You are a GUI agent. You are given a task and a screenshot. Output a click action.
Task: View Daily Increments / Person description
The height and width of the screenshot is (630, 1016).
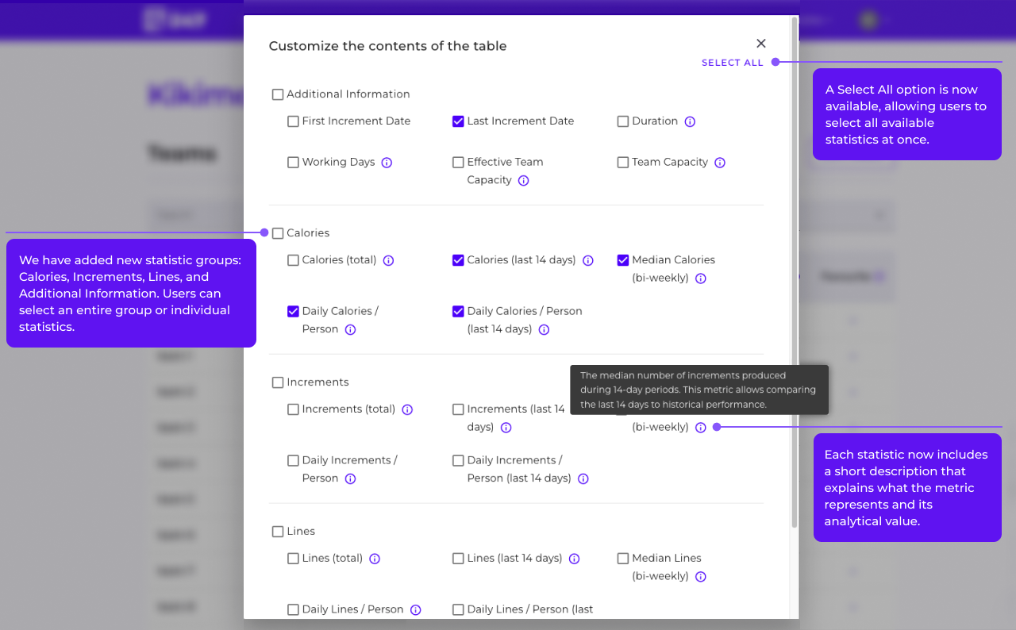350,478
